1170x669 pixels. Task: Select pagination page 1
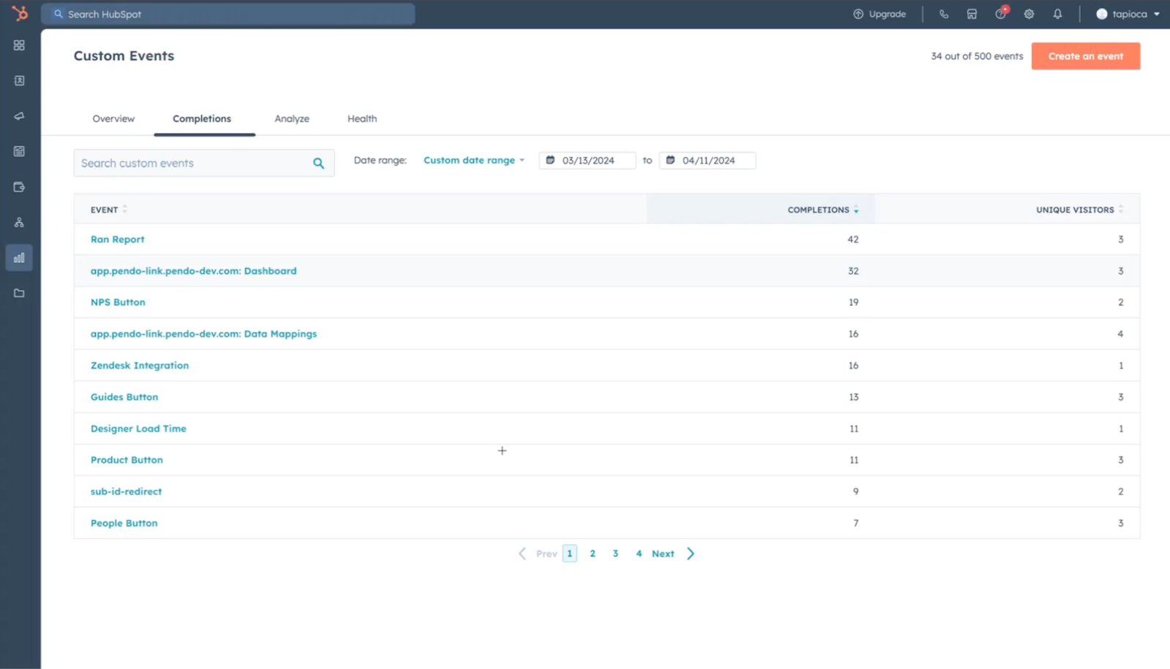coord(570,554)
